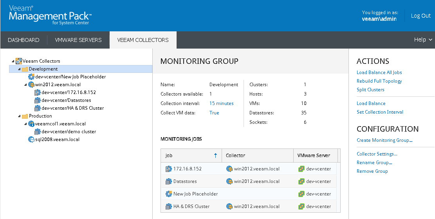Viewport: 435px width, 219px height.
Task: Click the Rebuild Full Topology link
Action: pyautogui.click(x=379, y=81)
